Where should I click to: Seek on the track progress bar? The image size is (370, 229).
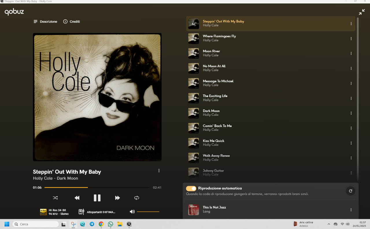point(97,188)
